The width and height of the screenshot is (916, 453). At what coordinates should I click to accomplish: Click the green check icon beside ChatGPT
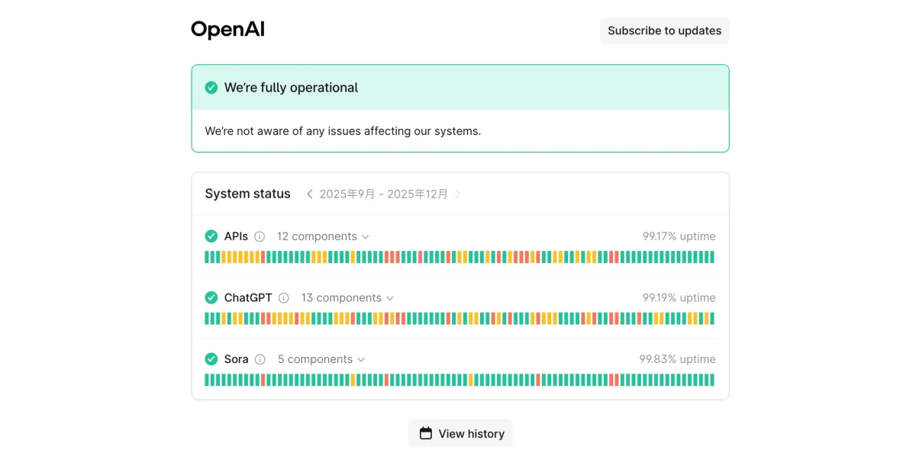[211, 298]
